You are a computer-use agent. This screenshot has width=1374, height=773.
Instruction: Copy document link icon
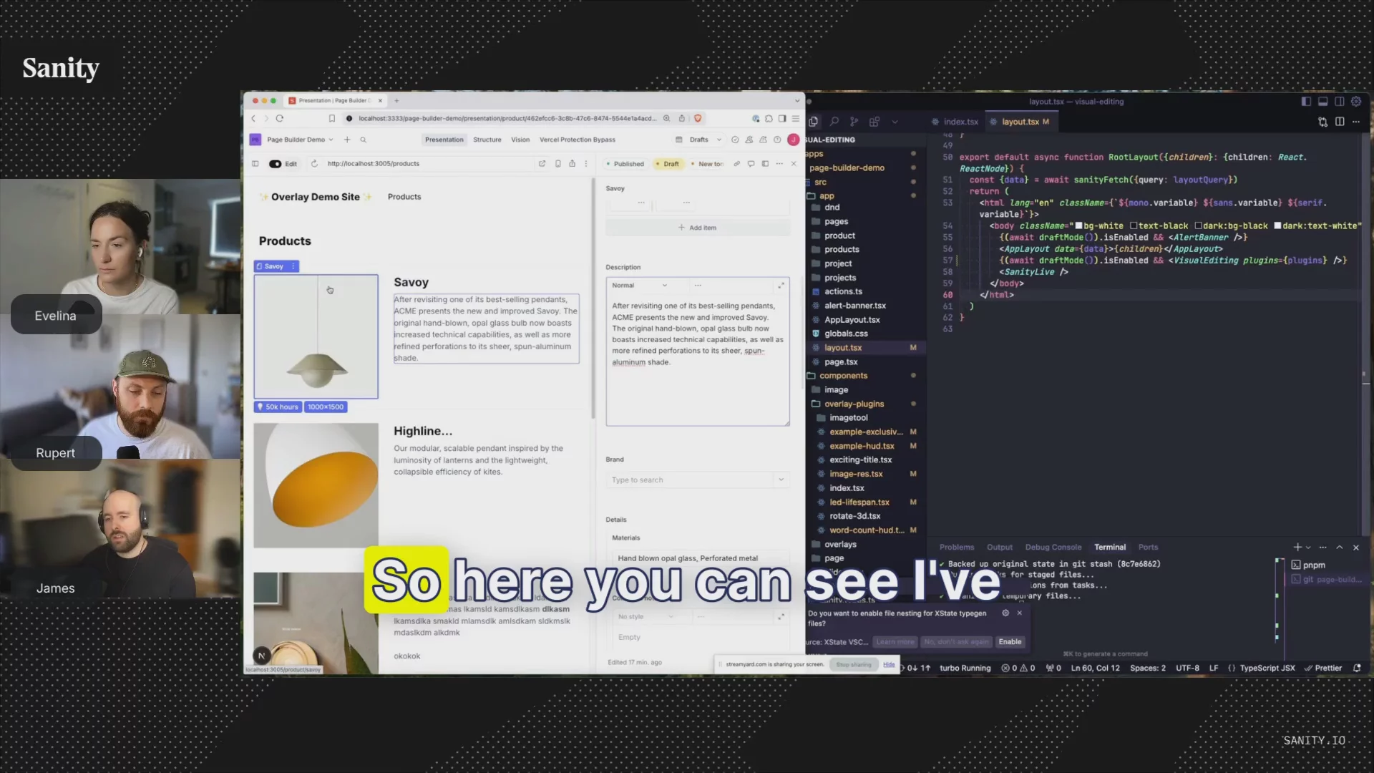coord(736,164)
